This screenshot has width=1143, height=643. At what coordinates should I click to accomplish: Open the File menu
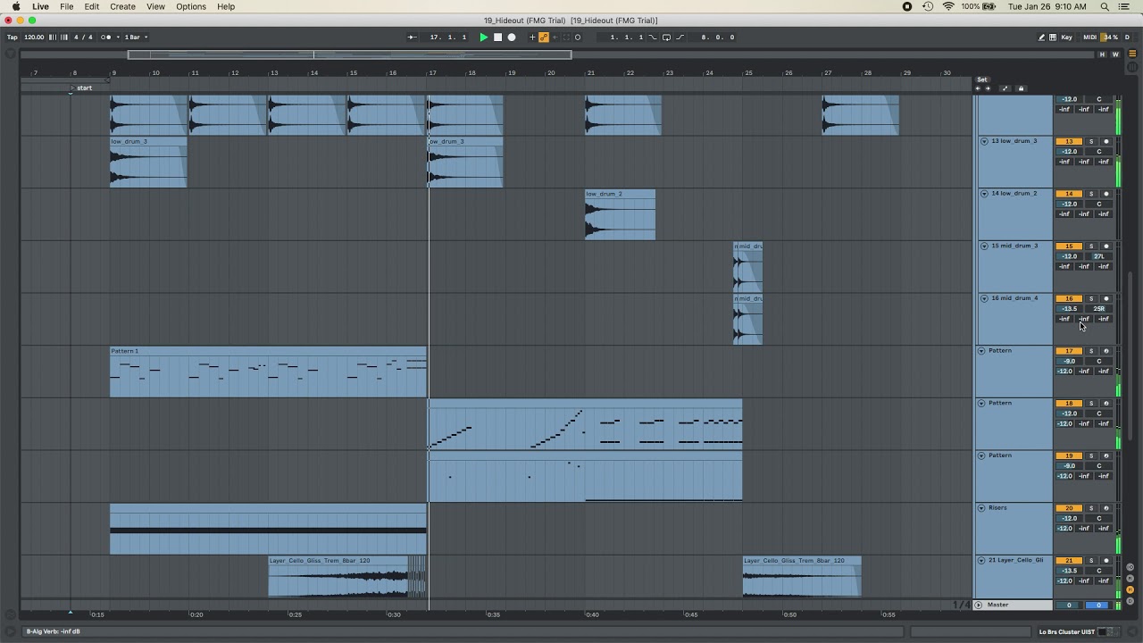point(67,6)
